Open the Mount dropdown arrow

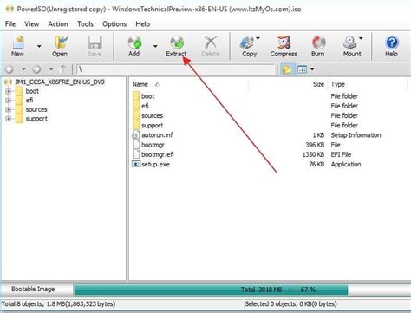(361, 38)
